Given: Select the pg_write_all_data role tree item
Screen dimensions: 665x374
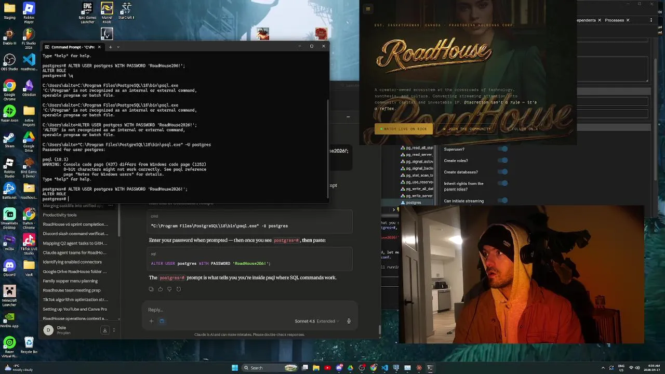Looking at the screenshot, I should (x=417, y=189).
